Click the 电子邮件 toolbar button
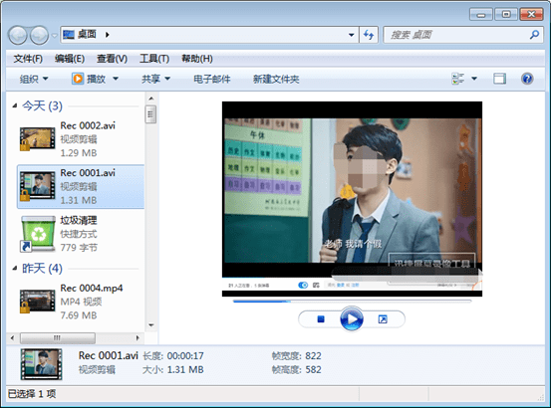The height and width of the screenshot is (408, 551). [x=212, y=79]
